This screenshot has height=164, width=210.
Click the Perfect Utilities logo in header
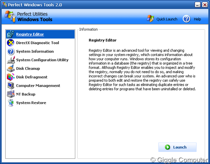10,16
